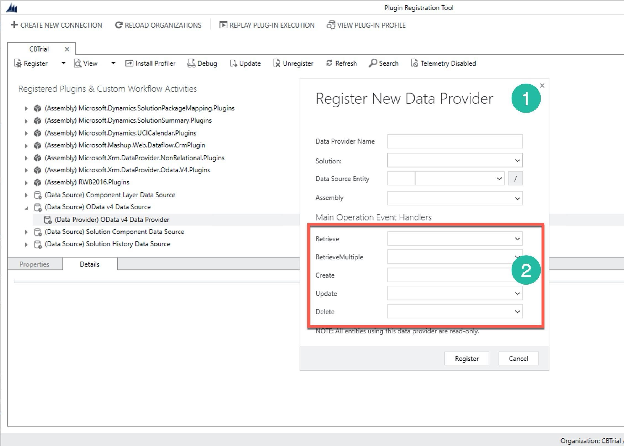Image resolution: width=624 pixels, height=446 pixels.
Task: Click the Cancel button in dialog
Action: (x=518, y=359)
